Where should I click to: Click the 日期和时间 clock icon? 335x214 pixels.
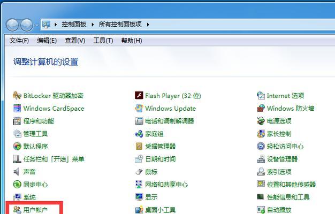click(x=139, y=159)
